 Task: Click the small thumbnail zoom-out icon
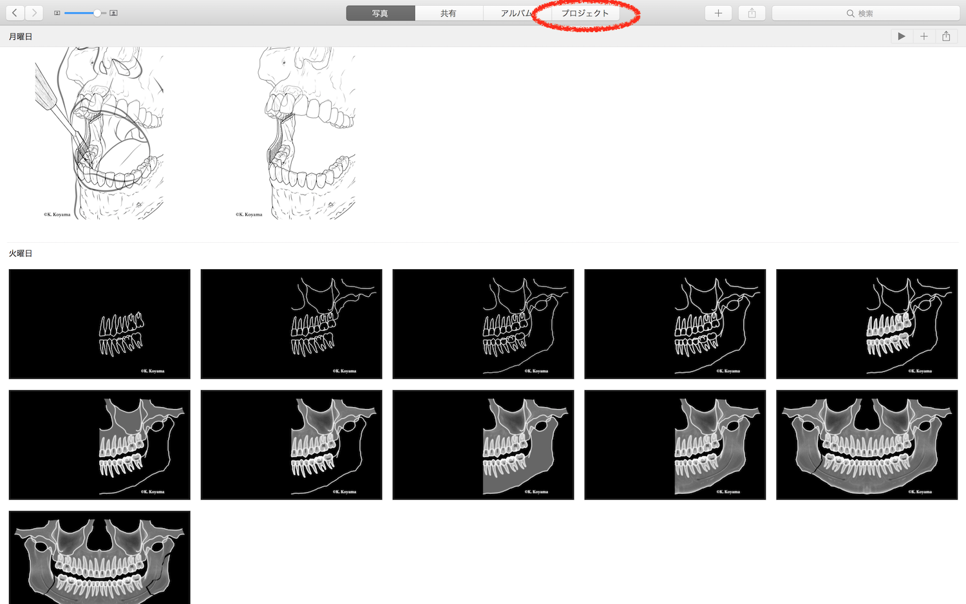(x=57, y=13)
